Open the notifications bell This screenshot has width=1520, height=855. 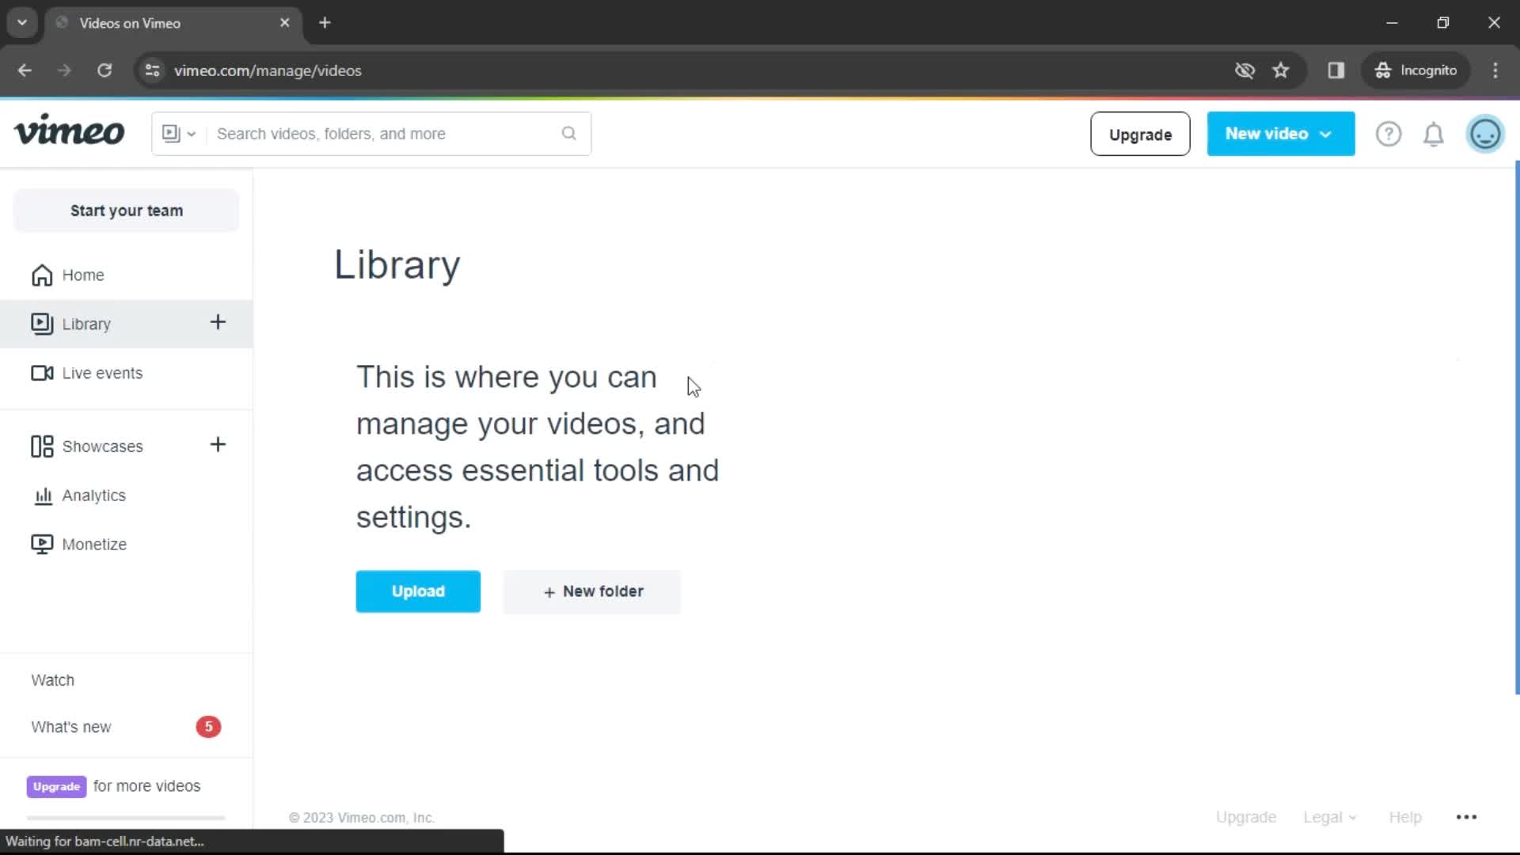click(x=1434, y=135)
